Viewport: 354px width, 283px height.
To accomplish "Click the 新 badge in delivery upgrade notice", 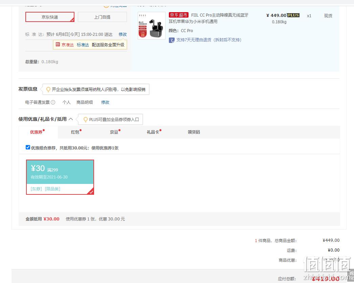I will pyautogui.click(x=58, y=44).
